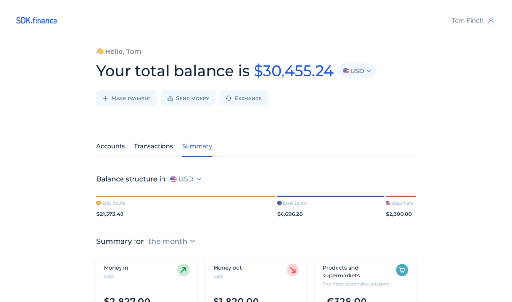This screenshot has height=302, width=512.
Task: Switch to the Accounts tab
Action: click(110, 146)
